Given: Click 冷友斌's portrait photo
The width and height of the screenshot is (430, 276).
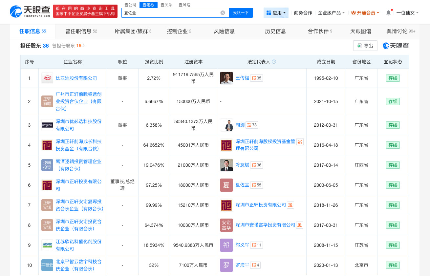Looking at the screenshot, I should click(x=226, y=165).
